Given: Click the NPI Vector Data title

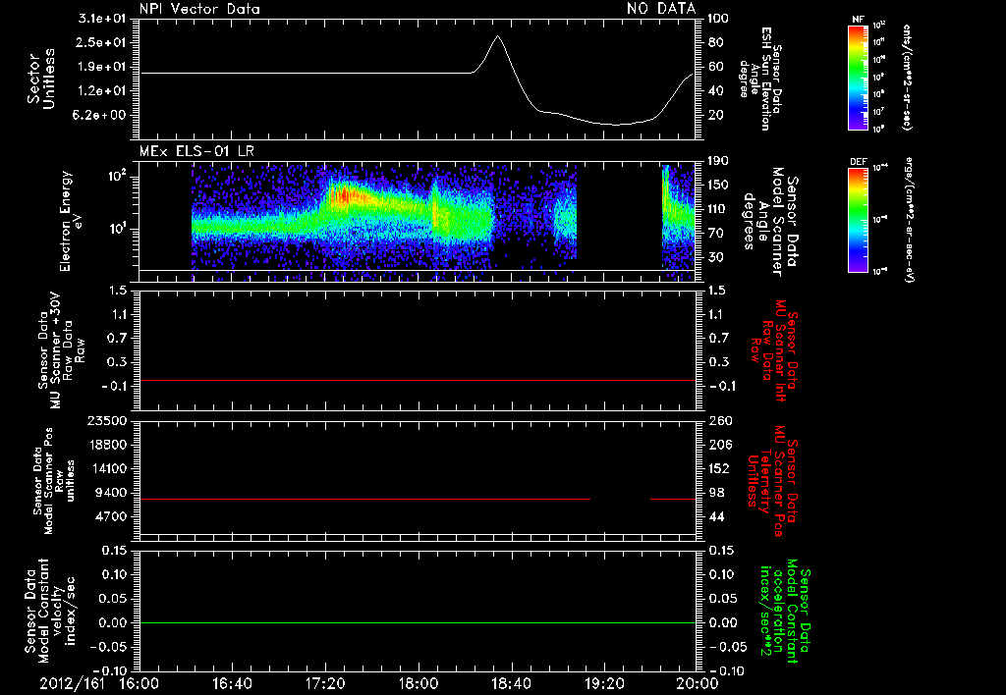Looking at the screenshot, I should (199, 9).
